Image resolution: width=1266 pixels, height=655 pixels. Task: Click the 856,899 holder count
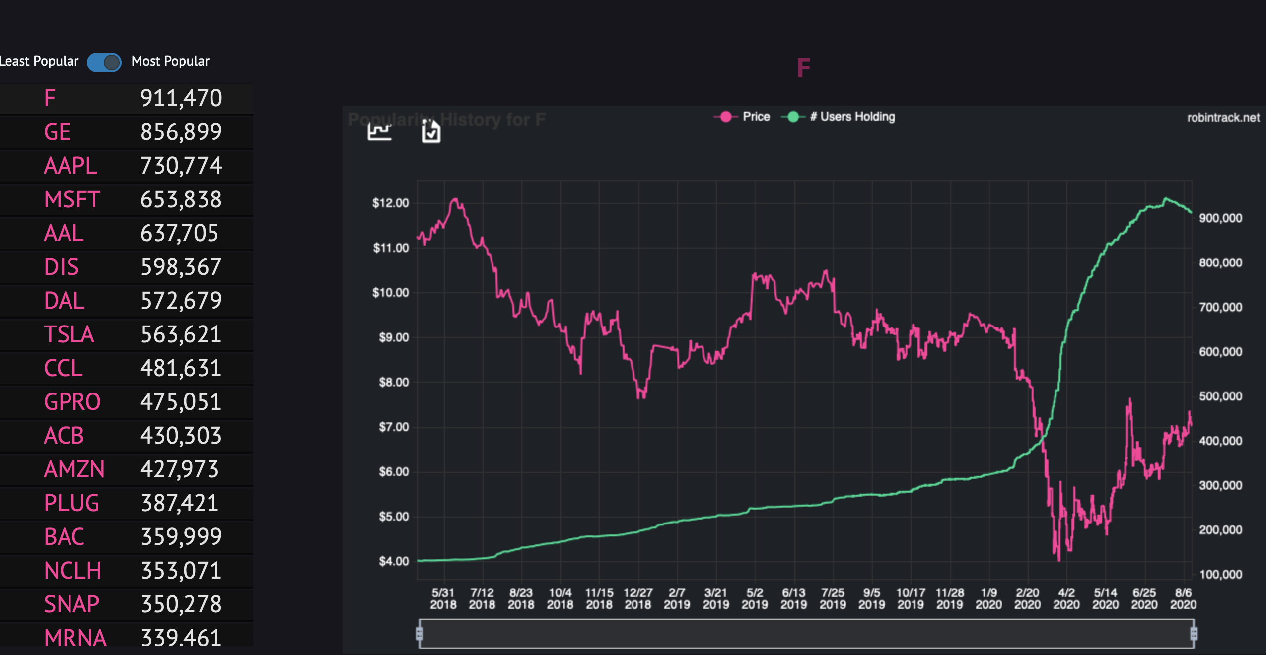[181, 132]
